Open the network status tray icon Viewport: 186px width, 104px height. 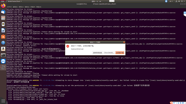pos(176,1)
